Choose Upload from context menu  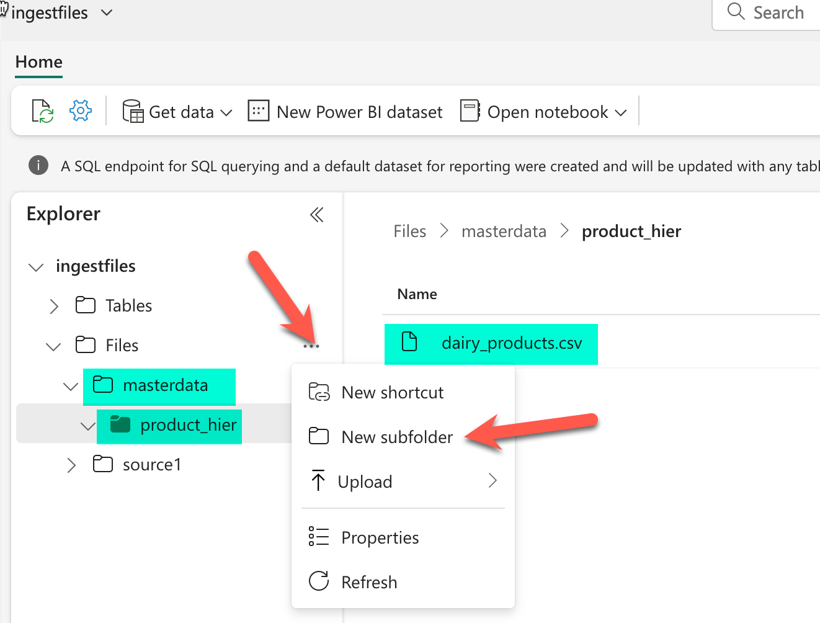(x=403, y=481)
